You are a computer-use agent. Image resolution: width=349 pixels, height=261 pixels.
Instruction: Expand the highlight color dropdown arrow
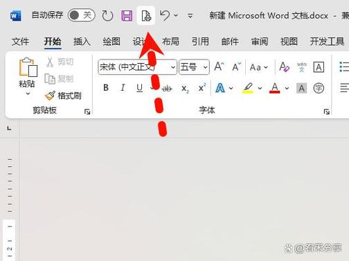[260, 88]
